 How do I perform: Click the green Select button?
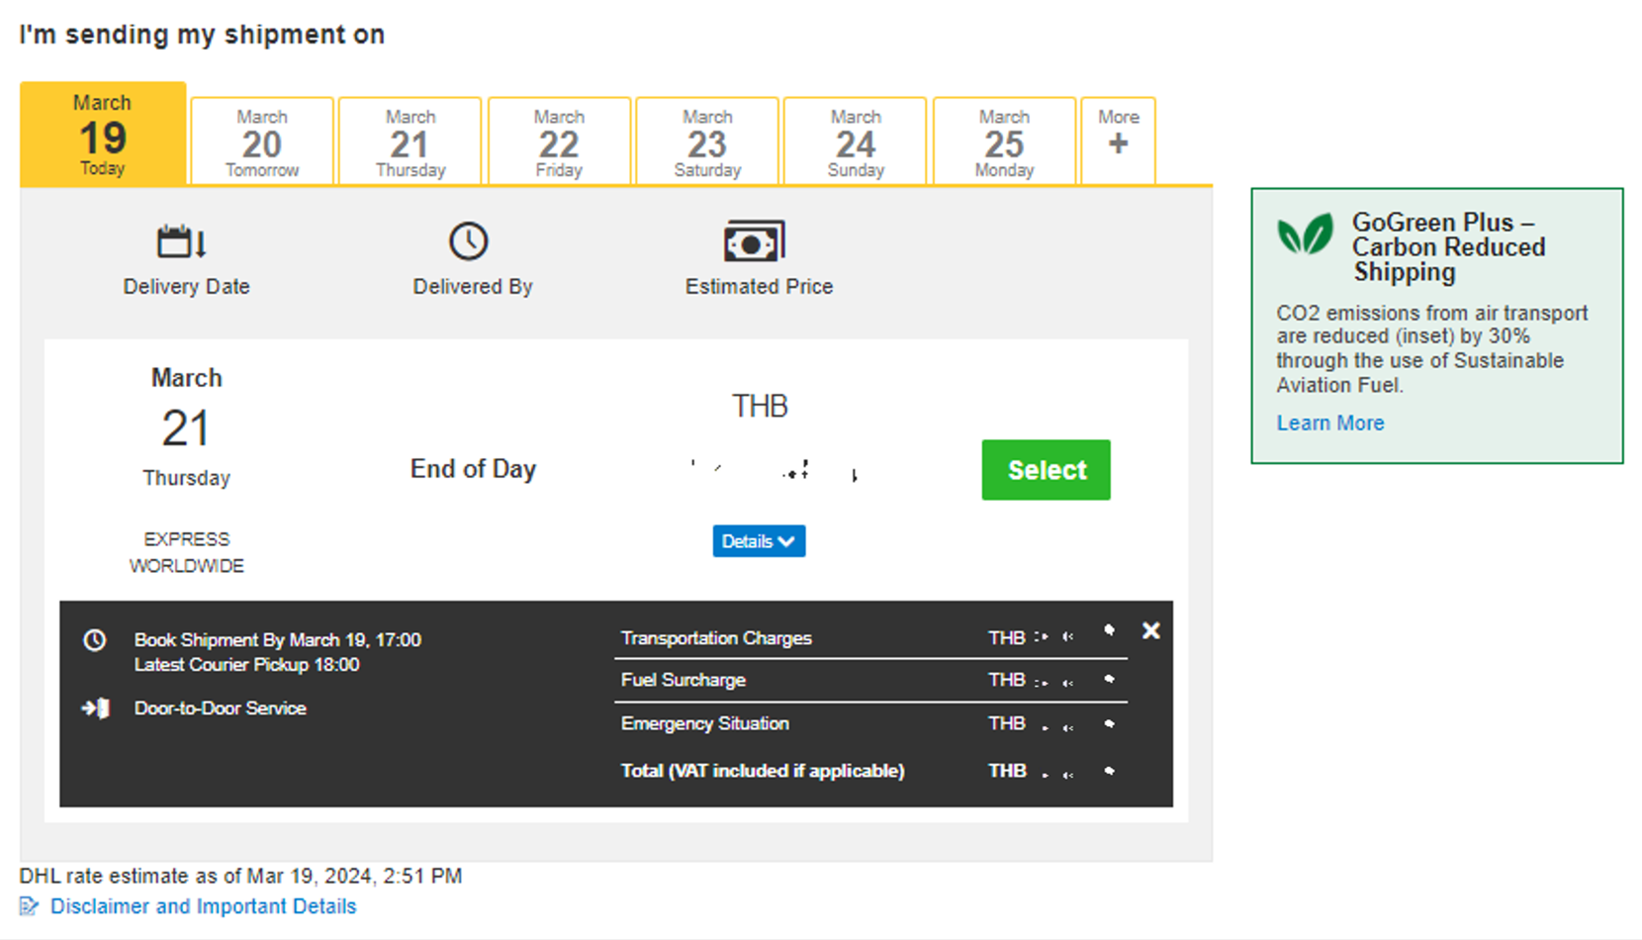coord(1045,470)
